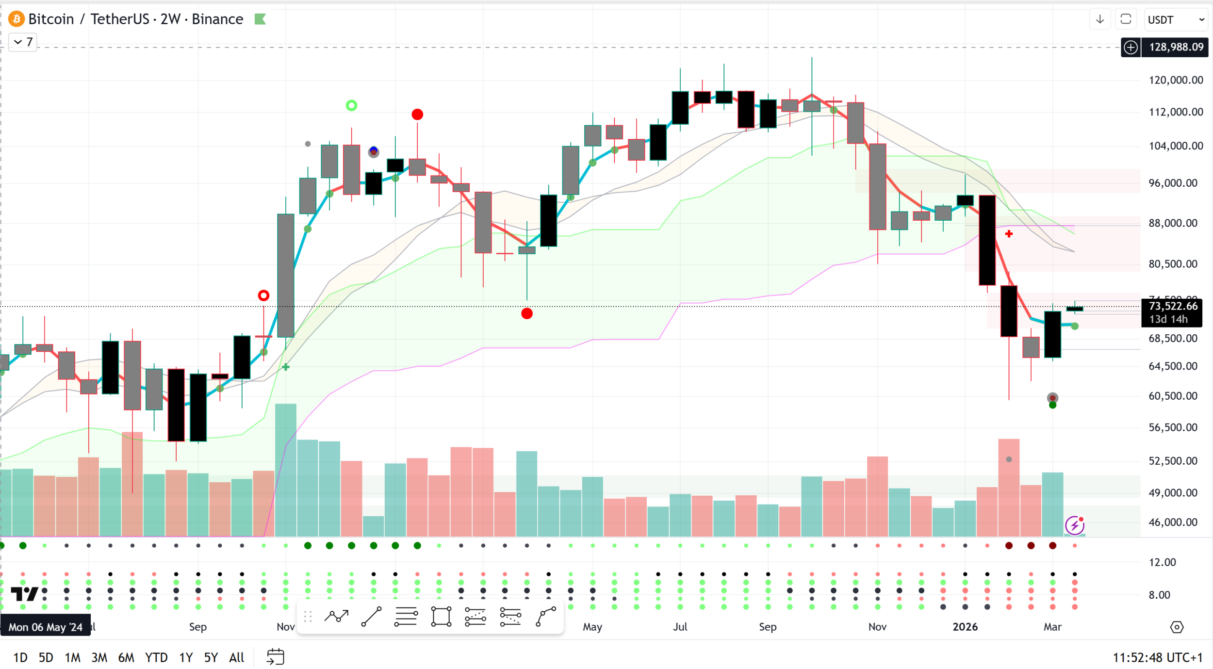Viewport: 1213px width, 669px height.
Task: Show All available chart history
Action: (x=236, y=657)
